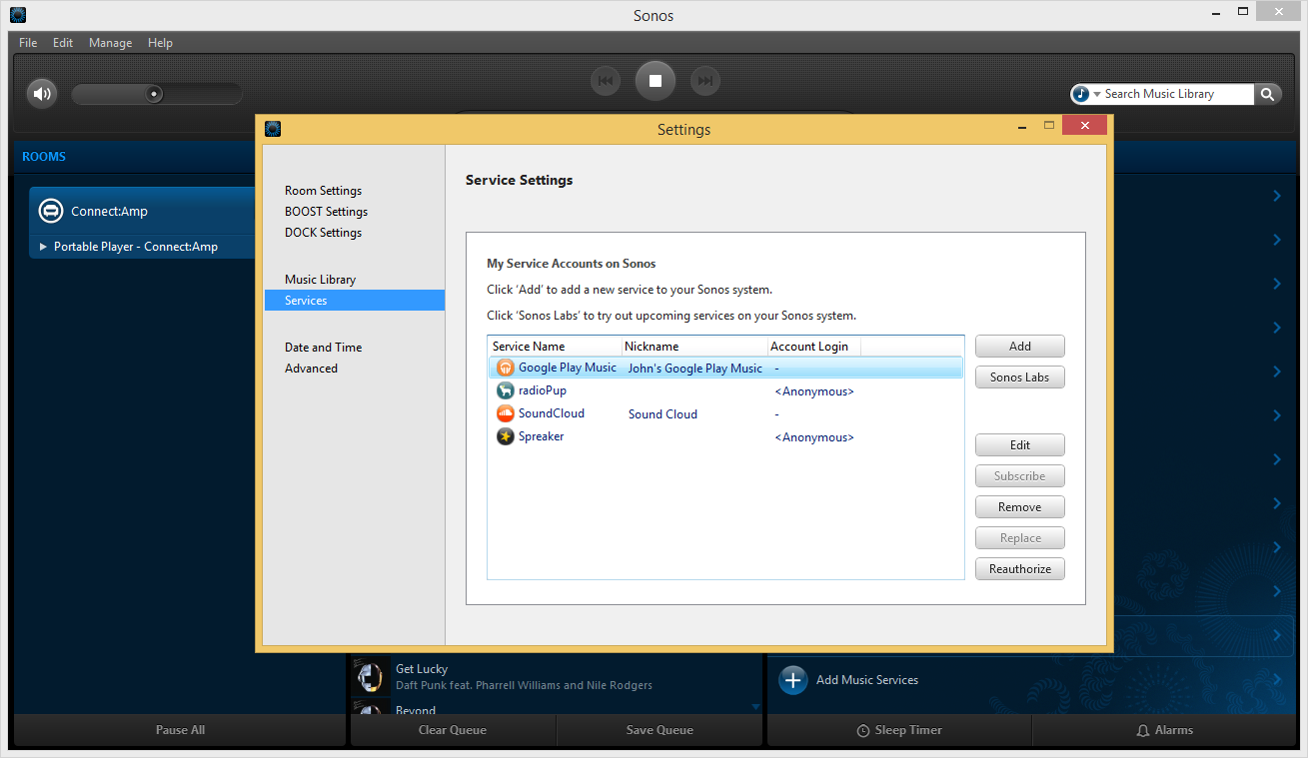Select the radioPup service name

tap(543, 390)
